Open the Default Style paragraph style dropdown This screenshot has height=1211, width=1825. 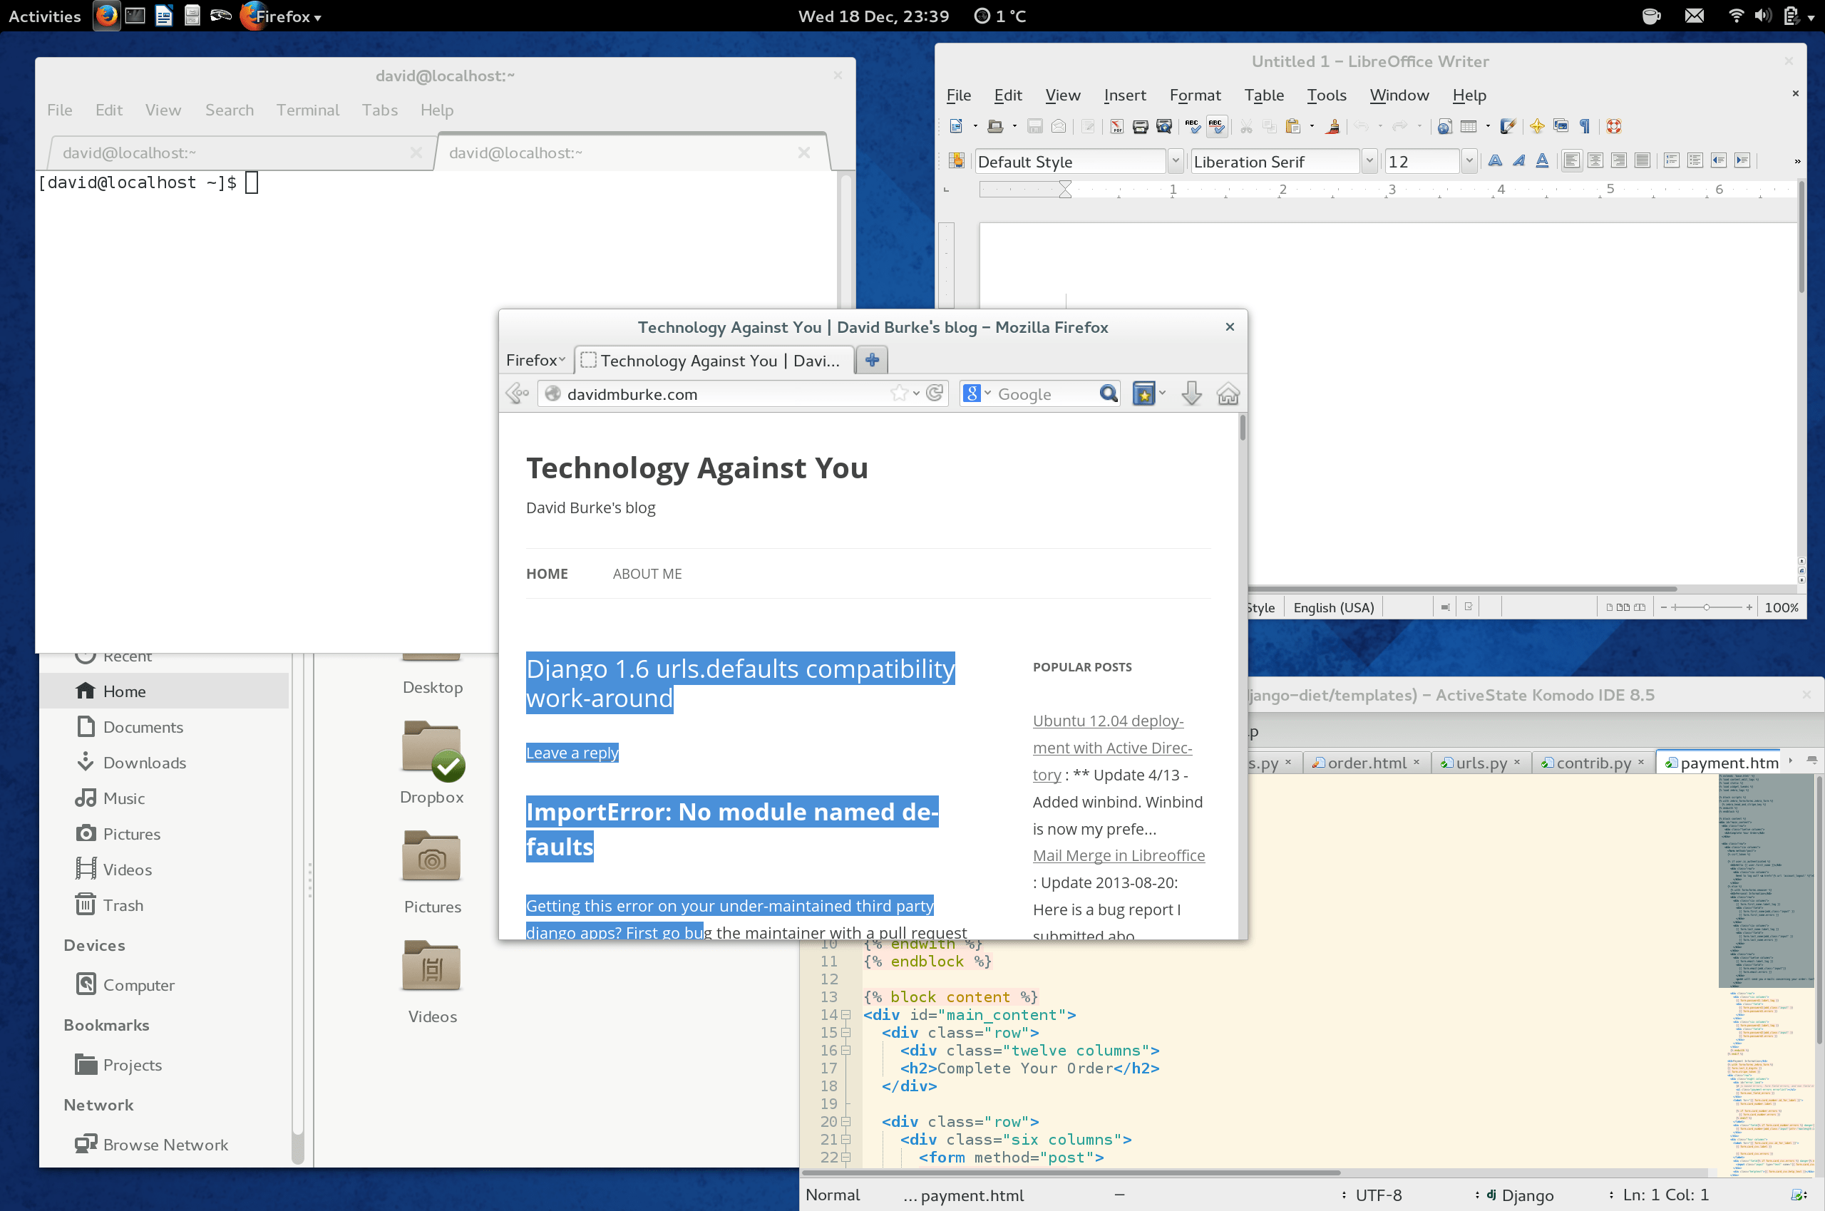click(x=1175, y=160)
